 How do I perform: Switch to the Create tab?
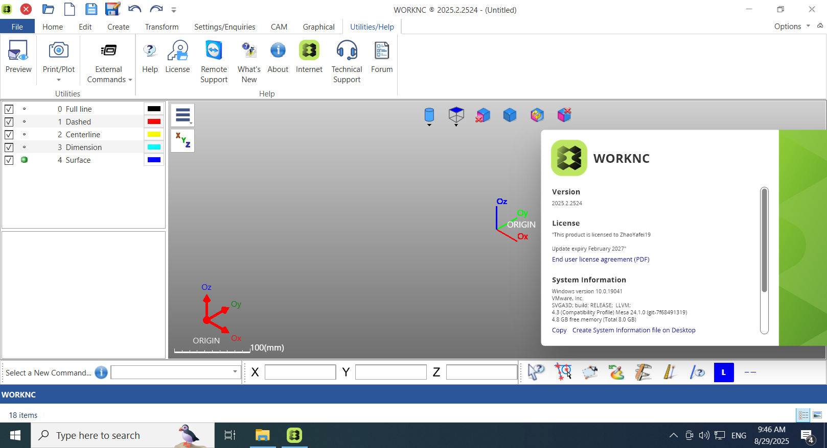pos(118,27)
